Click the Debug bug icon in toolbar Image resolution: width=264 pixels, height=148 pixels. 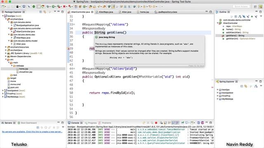[x=48, y=7]
